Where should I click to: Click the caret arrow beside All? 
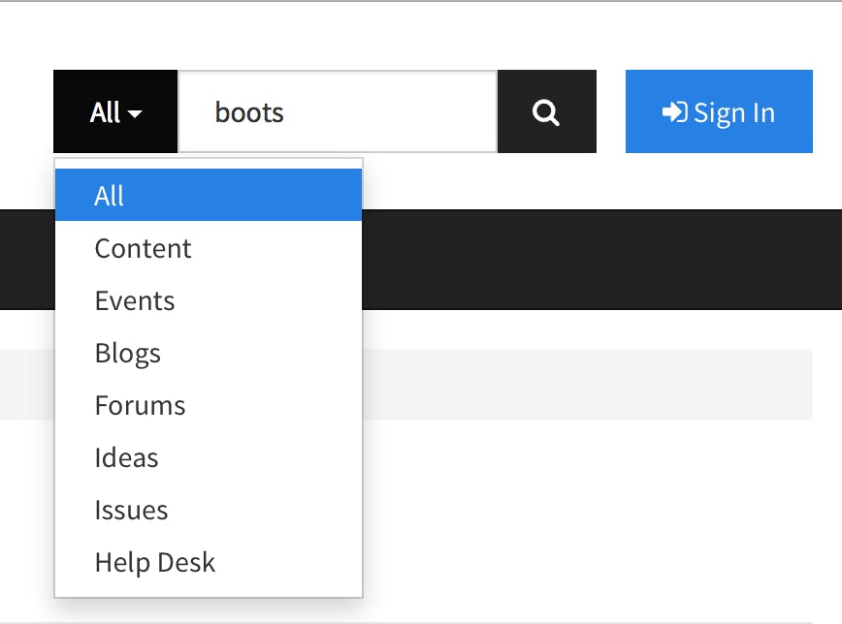(x=135, y=114)
